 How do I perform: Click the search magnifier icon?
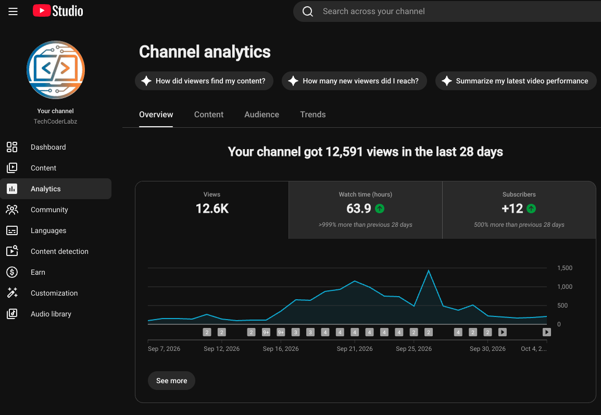pyautogui.click(x=308, y=11)
